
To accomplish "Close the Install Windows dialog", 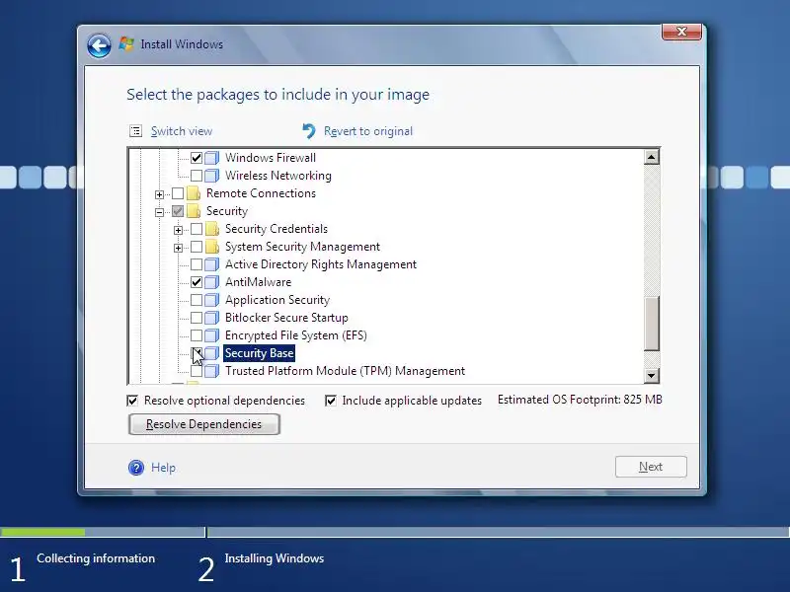I will coord(681,32).
